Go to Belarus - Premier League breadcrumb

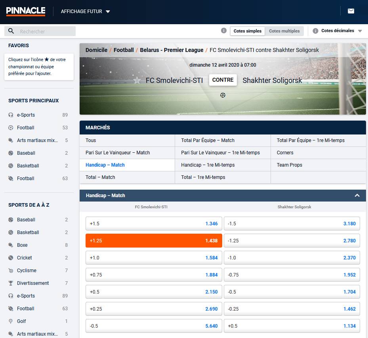171,50
